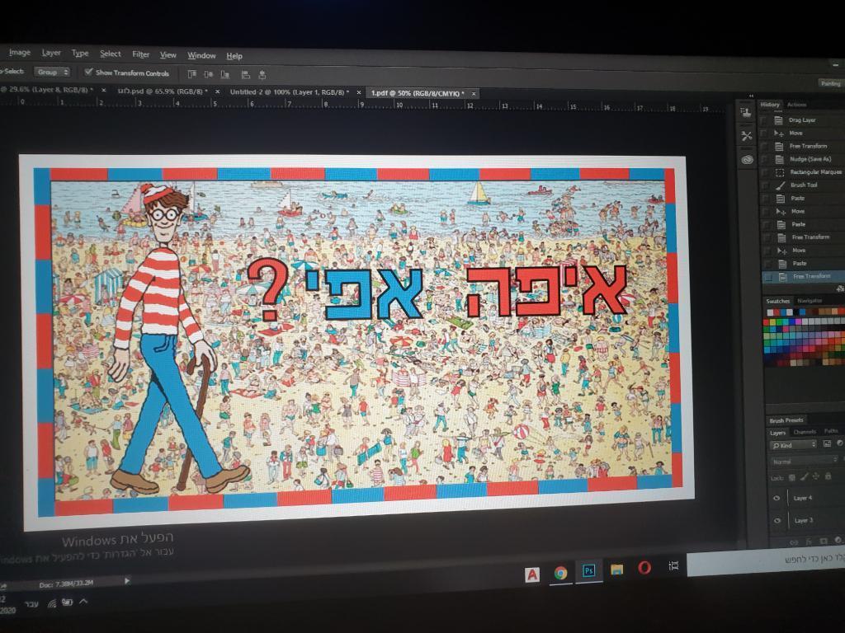Click the Lock transparent pixels icon
Screen dimensions: 845x633
pos(791,477)
